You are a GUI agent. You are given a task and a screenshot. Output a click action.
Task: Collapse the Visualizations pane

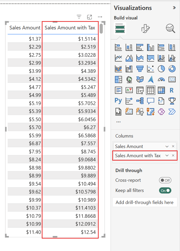(x=174, y=8)
